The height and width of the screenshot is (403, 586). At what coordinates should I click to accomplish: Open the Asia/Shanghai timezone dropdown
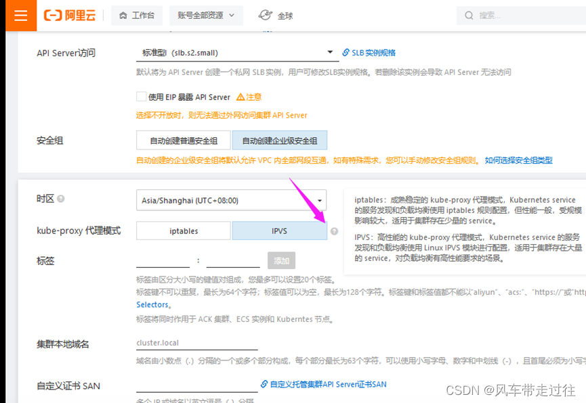tap(231, 200)
